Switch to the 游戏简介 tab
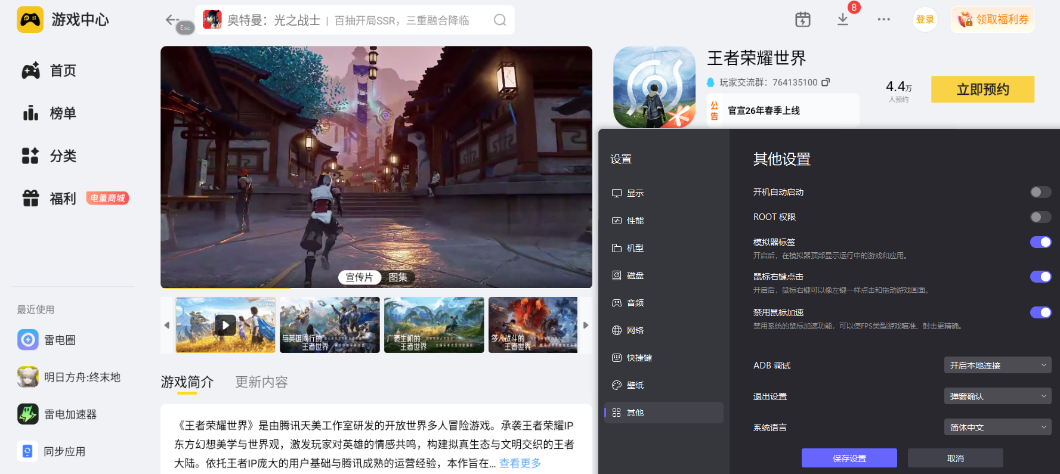 (187, 382)
